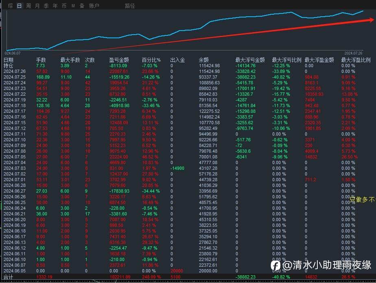Select the 2024.07.03 date row

coord(15,168)
